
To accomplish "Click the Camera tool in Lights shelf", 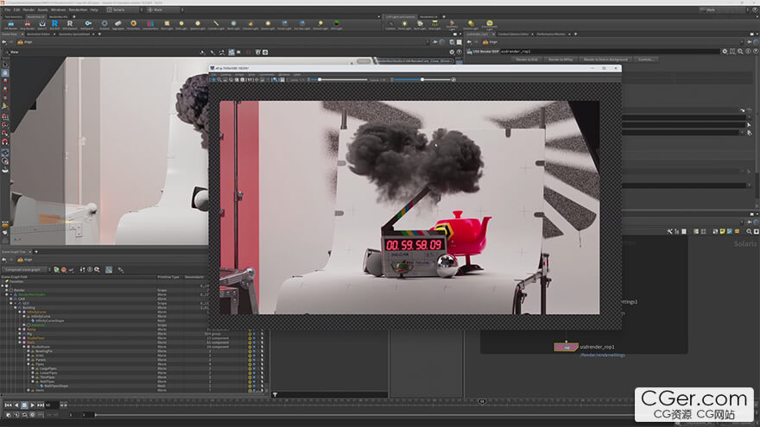I will pos(390,25).
